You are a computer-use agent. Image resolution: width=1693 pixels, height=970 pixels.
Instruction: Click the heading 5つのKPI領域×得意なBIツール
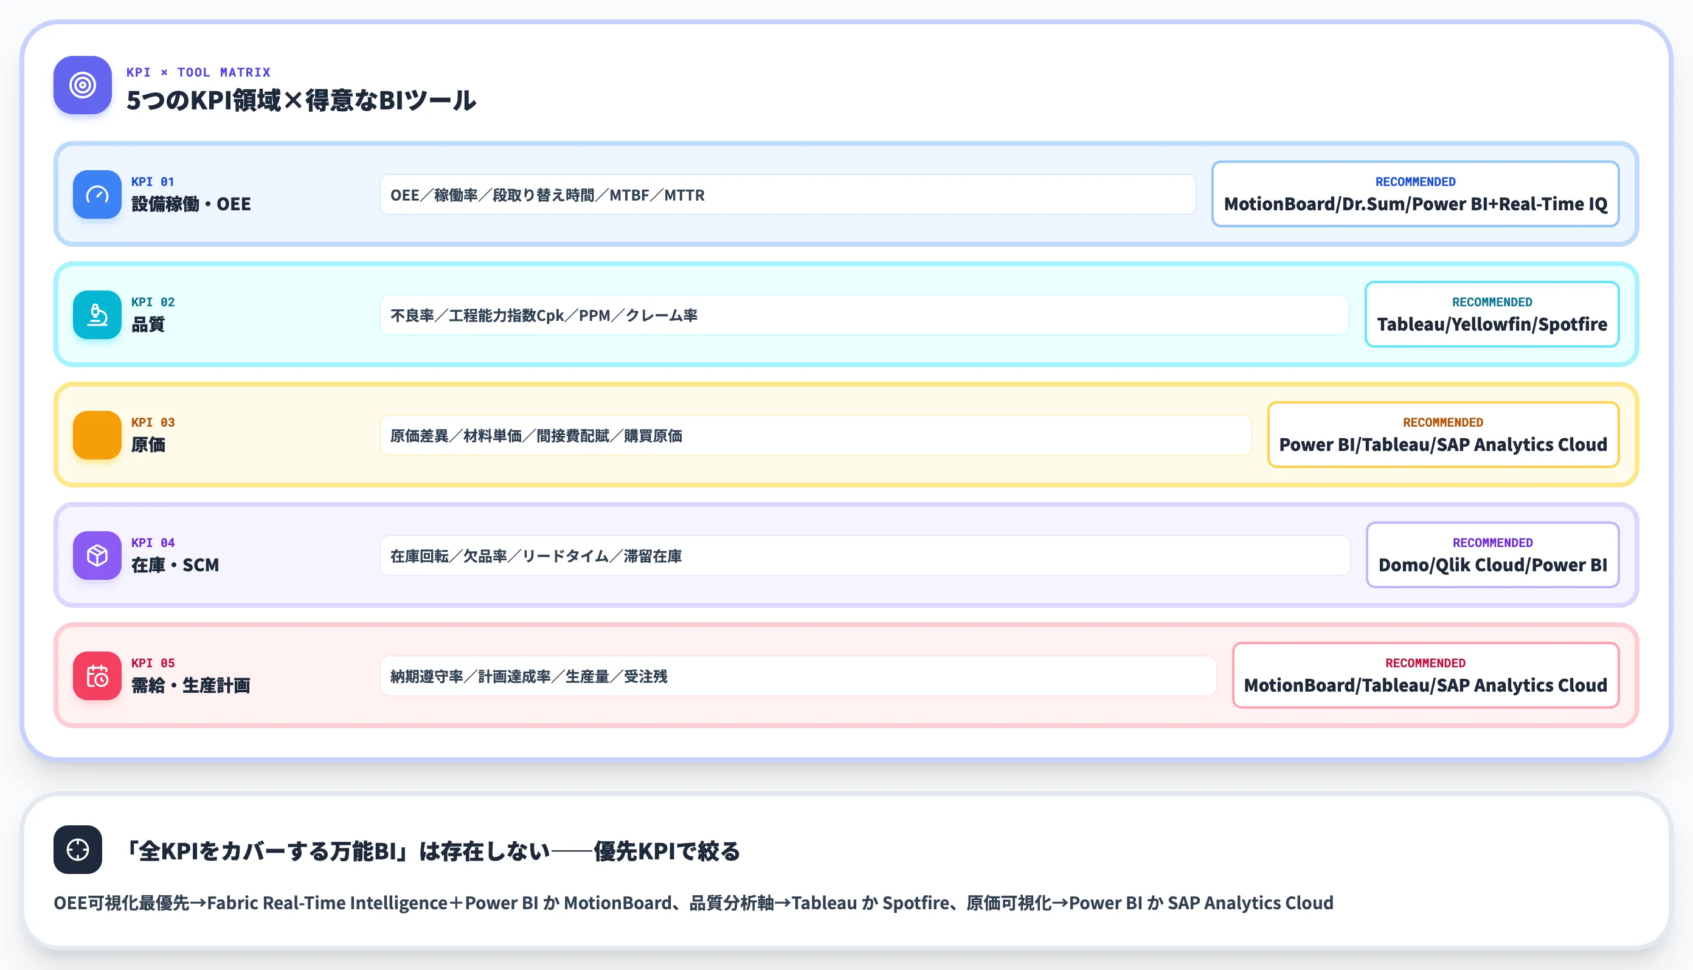[x=301, y=101]
